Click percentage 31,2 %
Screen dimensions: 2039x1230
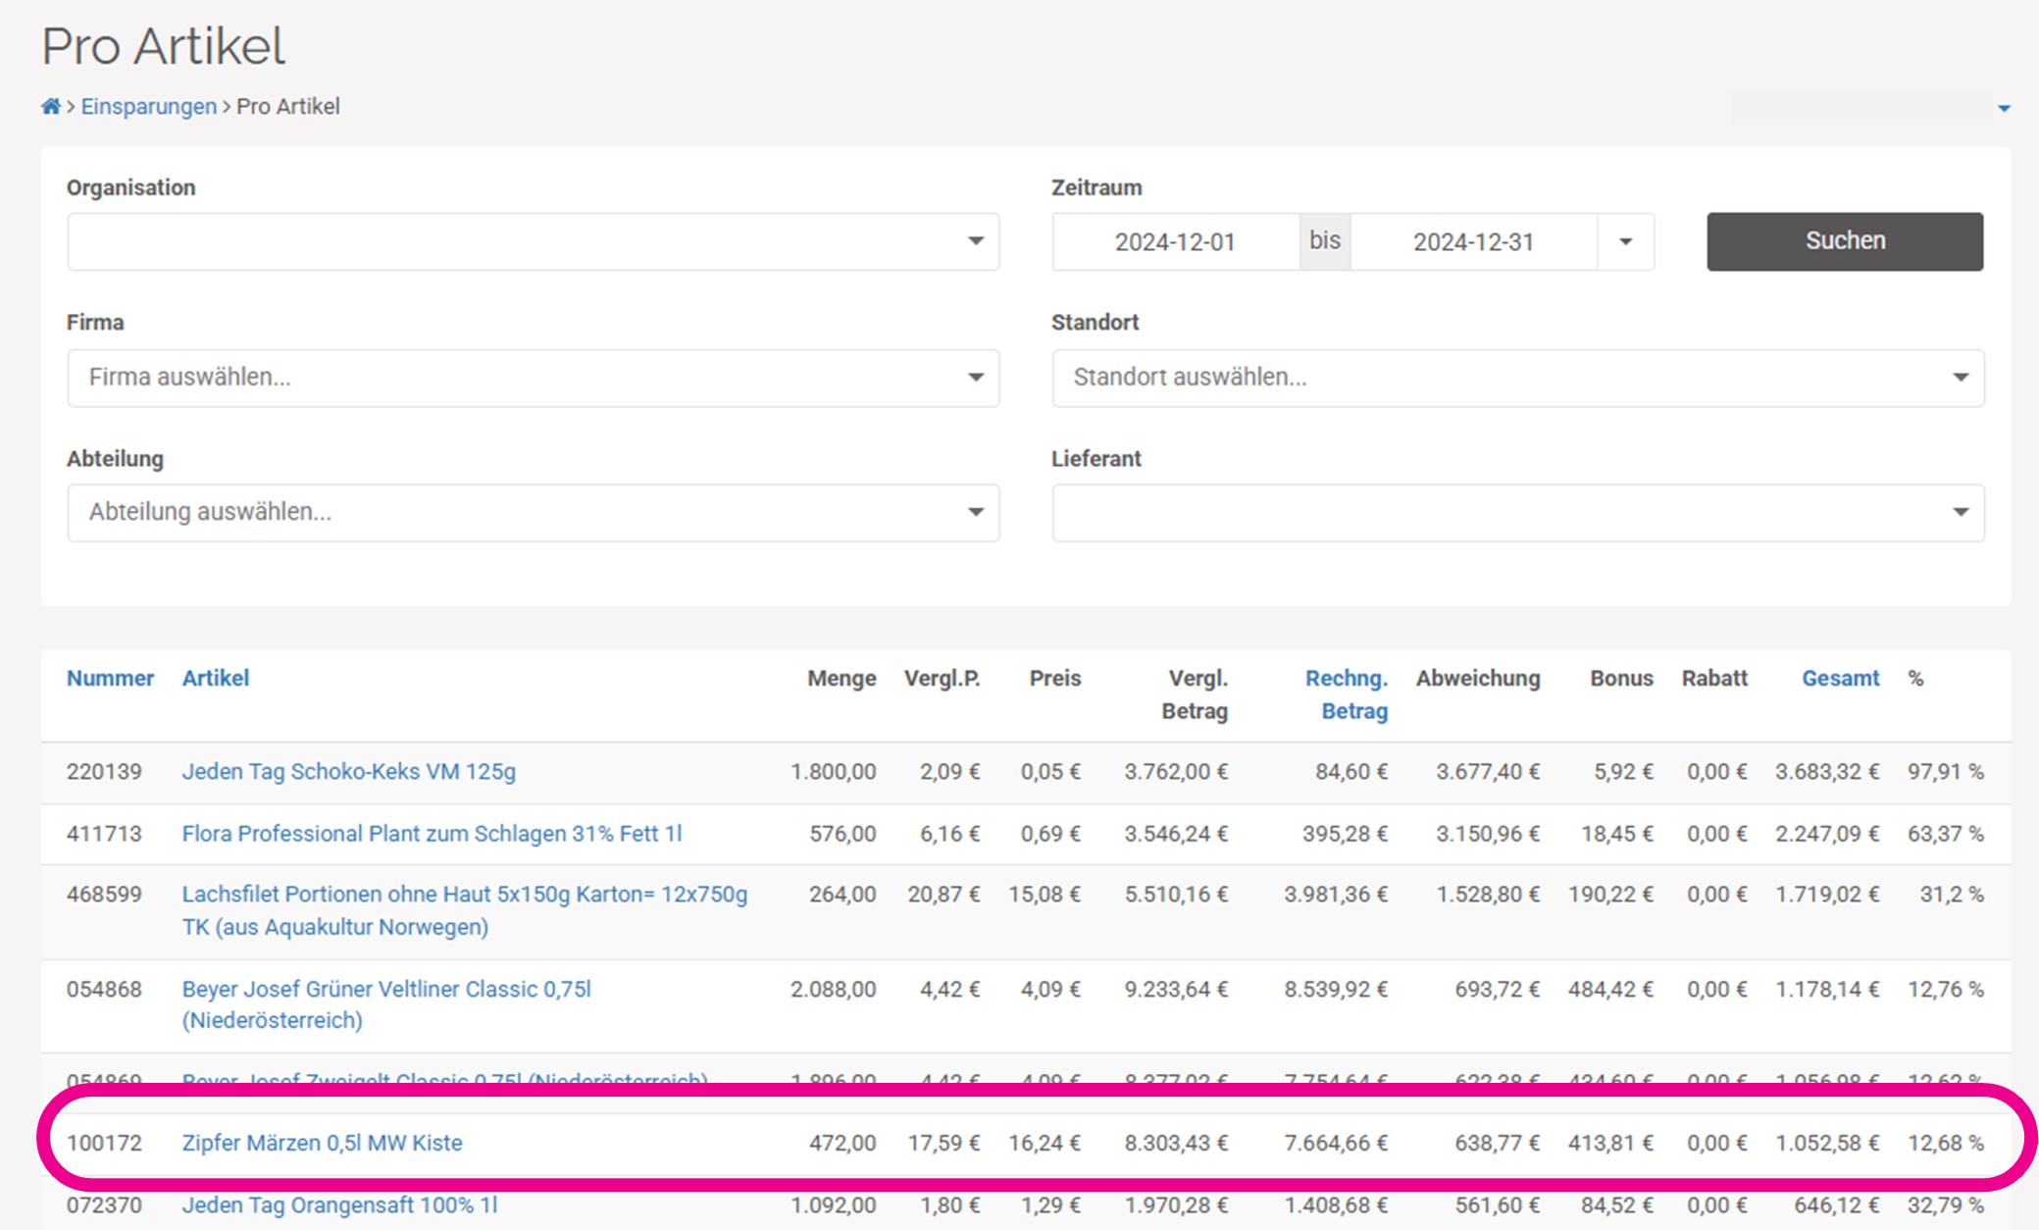[1952, 895]
